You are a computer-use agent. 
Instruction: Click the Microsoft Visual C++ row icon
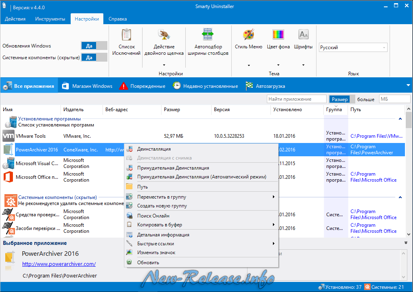point(8,163)
